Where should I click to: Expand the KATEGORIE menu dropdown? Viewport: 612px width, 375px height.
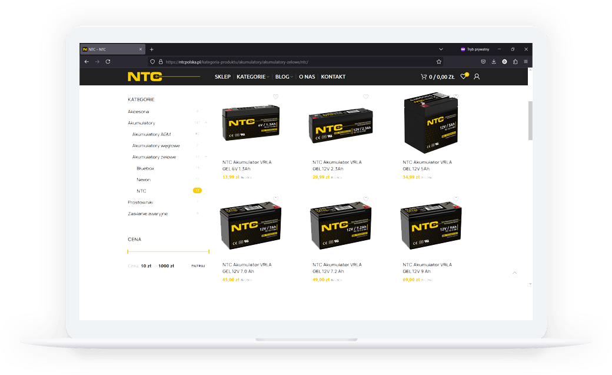click(x=252, y=77)
